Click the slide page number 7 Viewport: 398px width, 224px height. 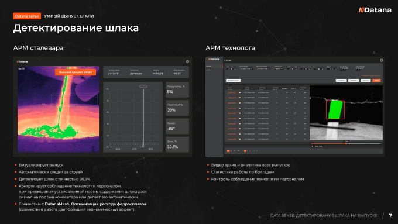(x=390, y=216)
